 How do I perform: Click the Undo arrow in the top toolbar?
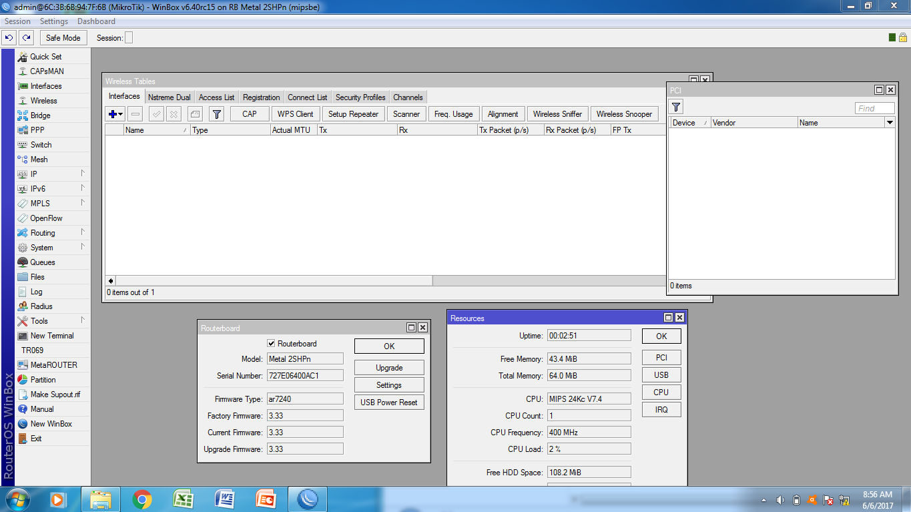tap(9, 38)
